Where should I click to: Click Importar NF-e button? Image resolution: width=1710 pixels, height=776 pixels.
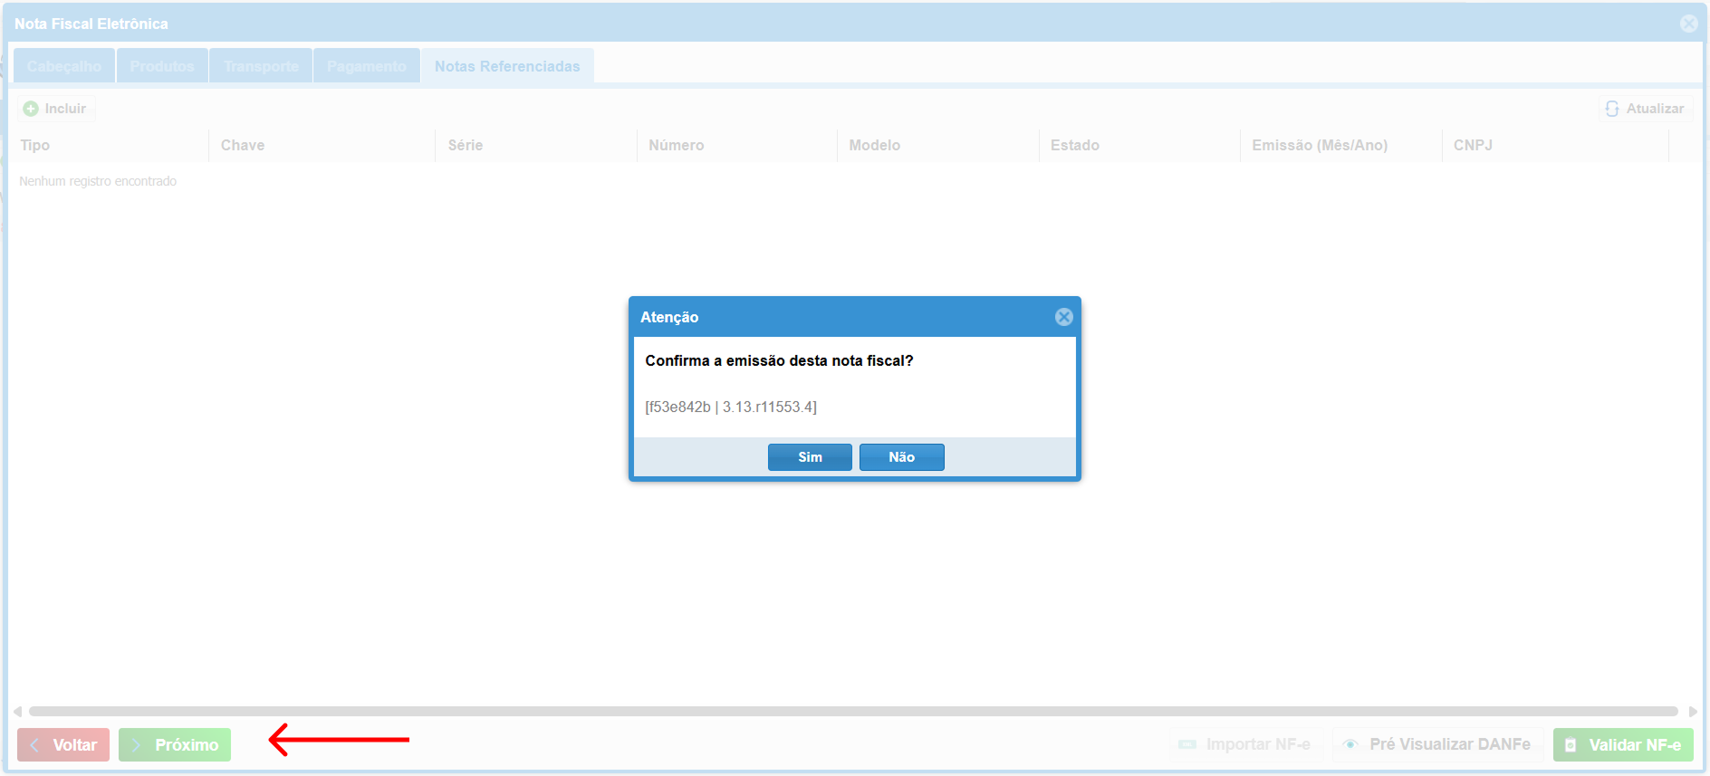[1246, 744]
